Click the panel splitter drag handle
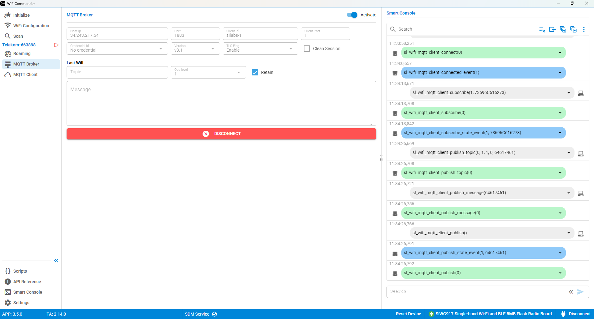The image size is (594, 319). pyautogui.click(x=381, y=158)
